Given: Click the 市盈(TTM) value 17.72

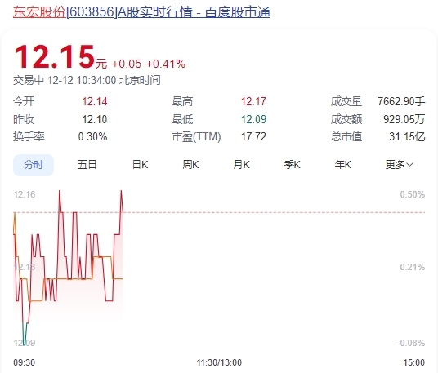Looking at the screenshot, I should pyautogui.click(x=253, y=136).
